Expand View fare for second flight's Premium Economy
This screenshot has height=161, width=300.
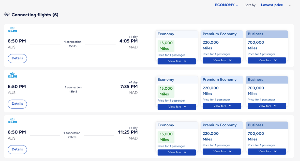tap(222, 106)
